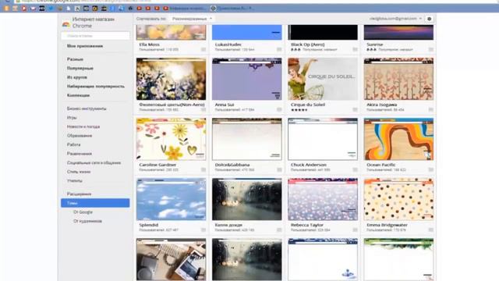The height and width of the screenshot is (281, 499).
Task: Open the Развлечения category
Action: point(80,154)
